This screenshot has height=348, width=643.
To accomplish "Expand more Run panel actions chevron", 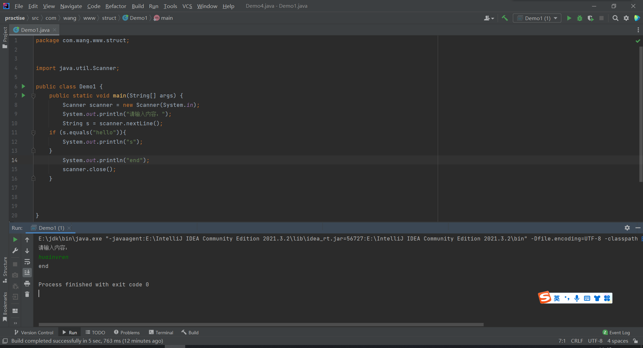I will coord(15,323).
